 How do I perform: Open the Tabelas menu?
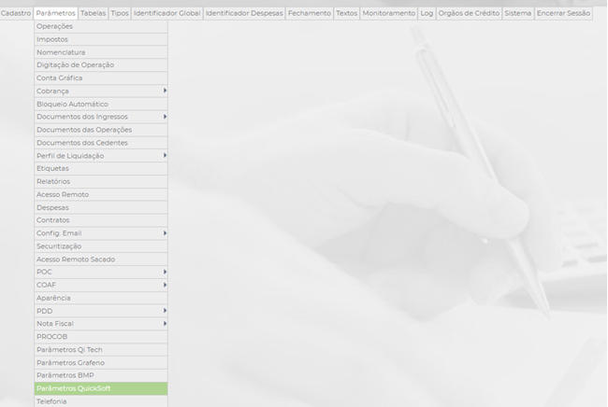coord(93,14)
